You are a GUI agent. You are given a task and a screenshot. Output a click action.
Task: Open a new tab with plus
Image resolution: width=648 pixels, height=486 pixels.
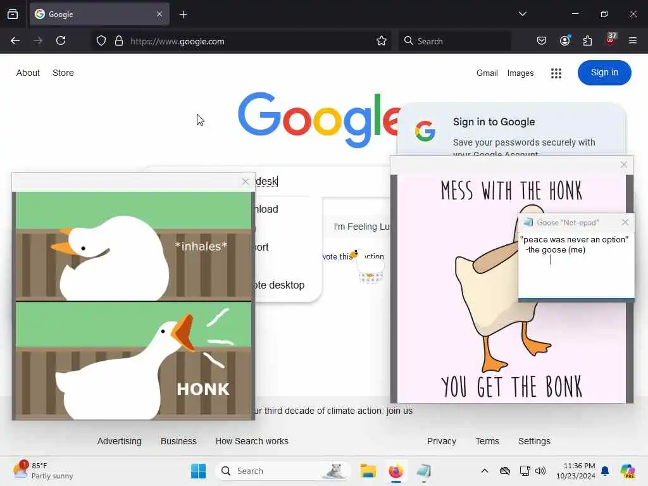183,15
